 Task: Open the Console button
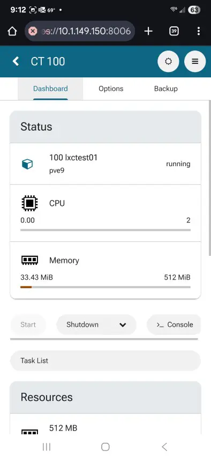(174, 325)
